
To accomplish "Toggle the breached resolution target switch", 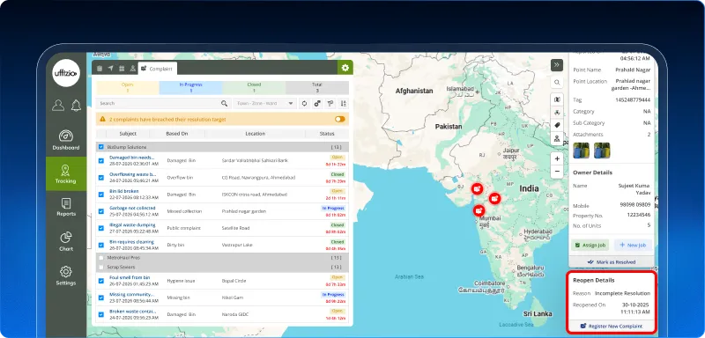I will (x=340, y=120).
